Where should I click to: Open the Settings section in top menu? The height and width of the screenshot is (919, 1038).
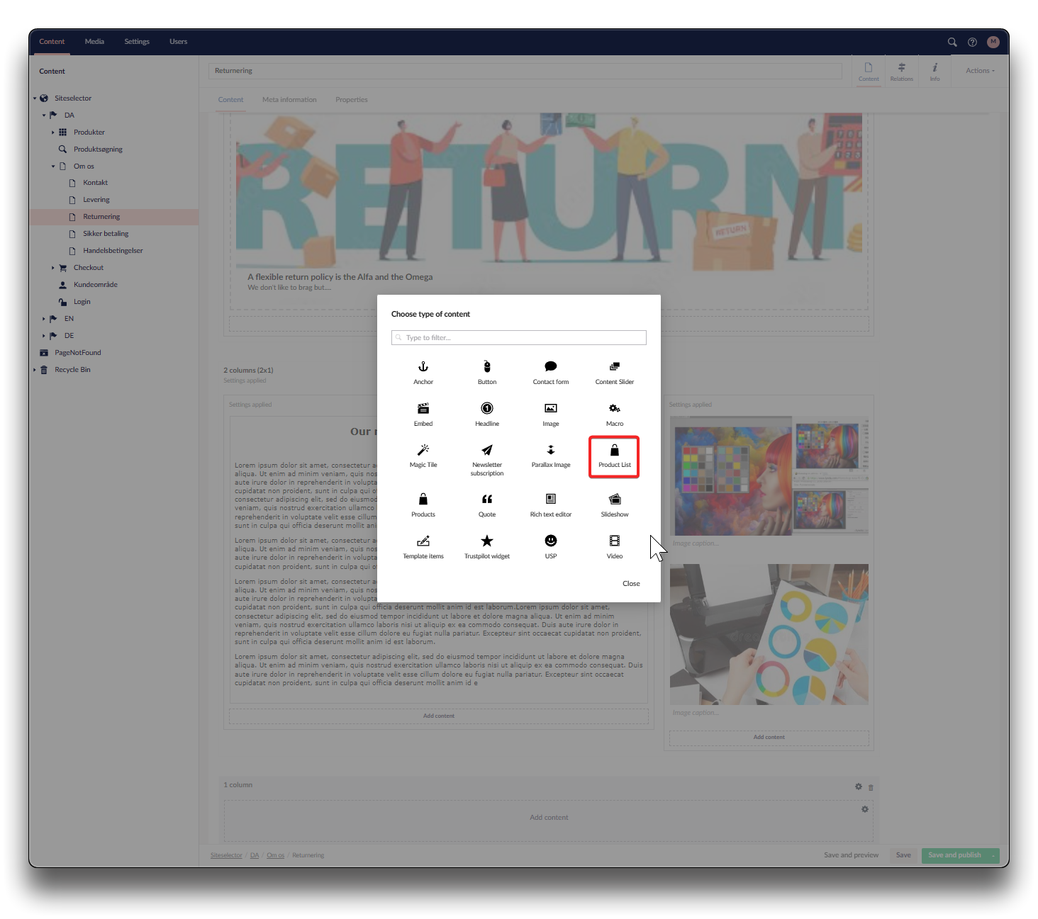137,42
